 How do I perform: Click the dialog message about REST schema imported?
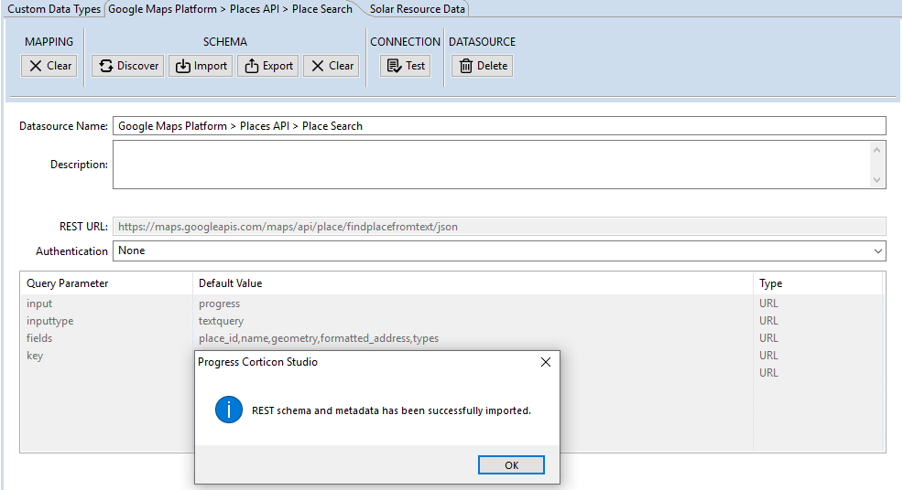pyautogui.click(x=392, y=410)
